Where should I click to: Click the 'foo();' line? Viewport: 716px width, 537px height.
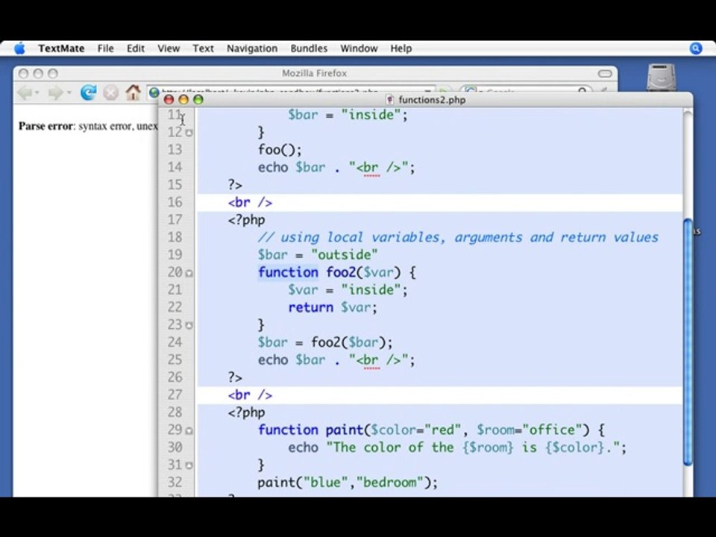280,150
